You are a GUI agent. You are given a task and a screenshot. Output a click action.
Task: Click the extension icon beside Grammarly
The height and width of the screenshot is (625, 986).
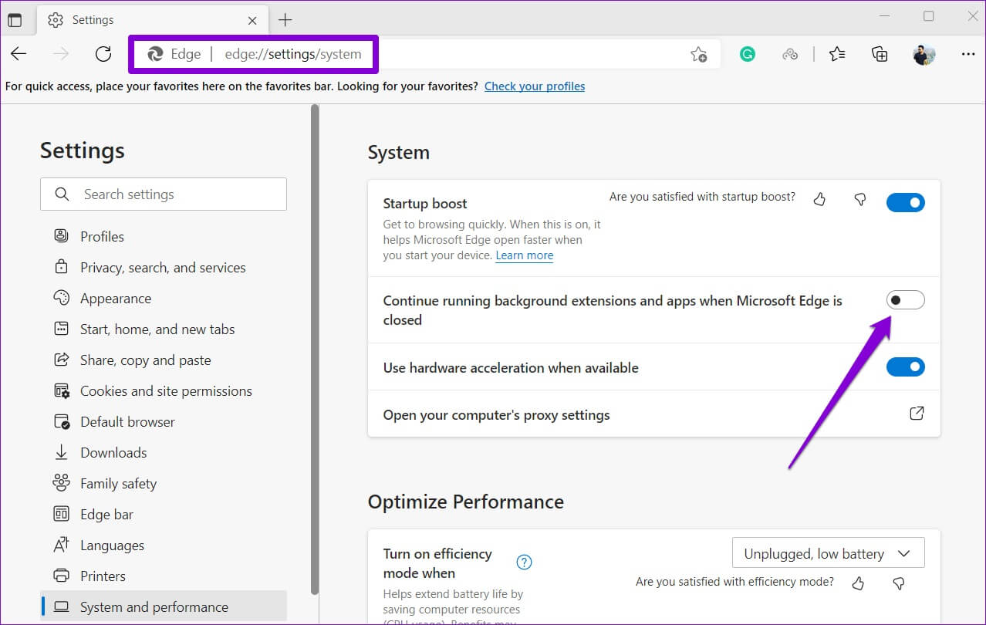[x=789, y=54]
